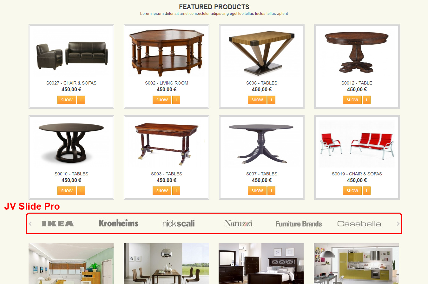The image size is (428, 284).
Task: Click SHOW button for S007 Tables
Action: point(257,191)
